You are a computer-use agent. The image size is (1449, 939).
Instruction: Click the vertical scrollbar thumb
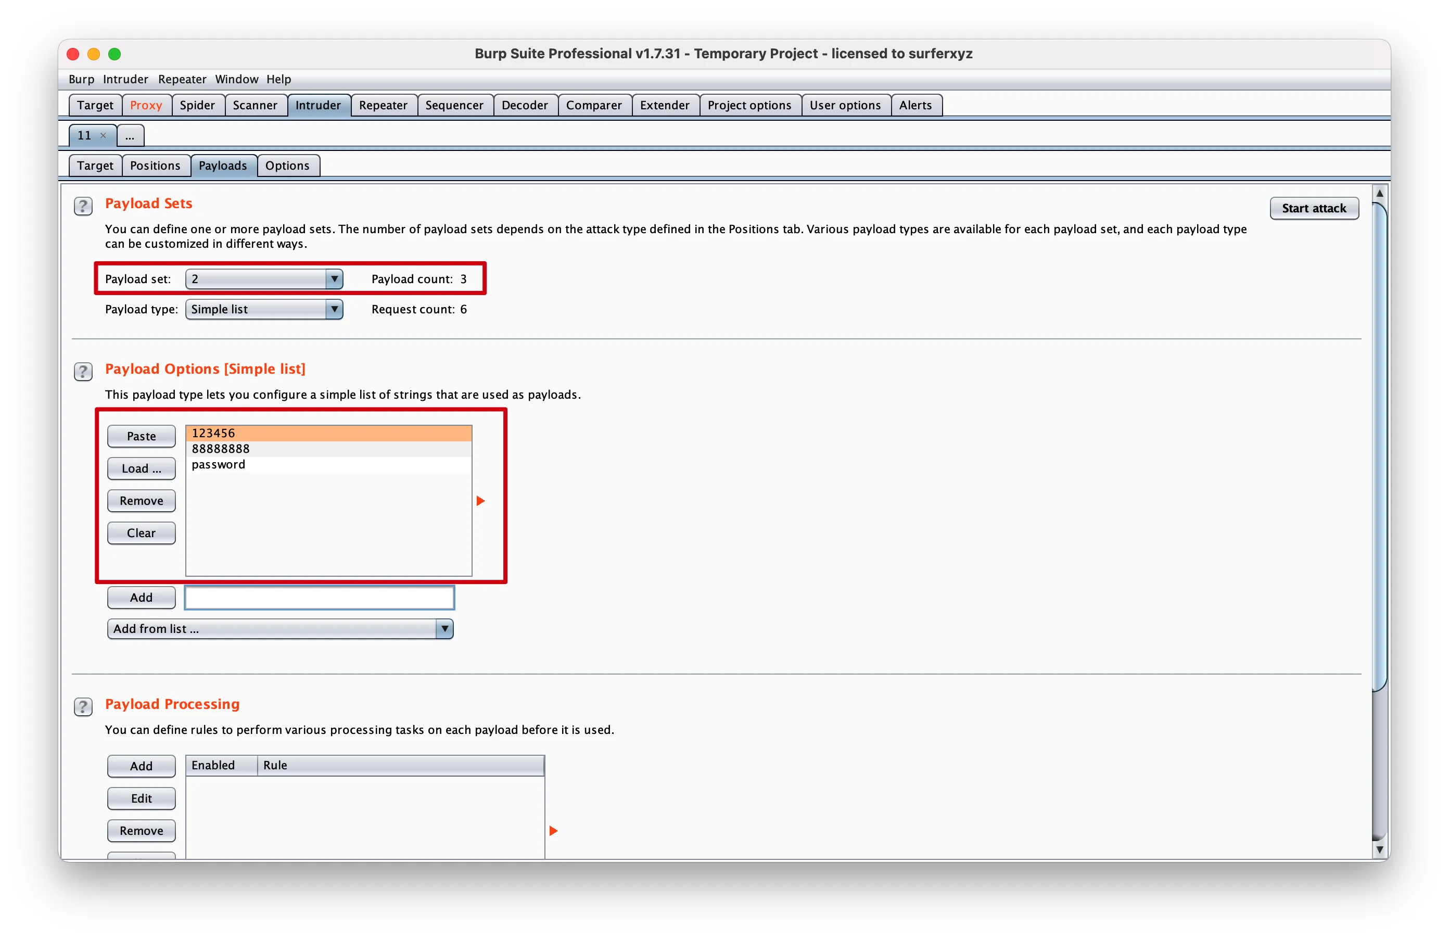(1380, 447)
